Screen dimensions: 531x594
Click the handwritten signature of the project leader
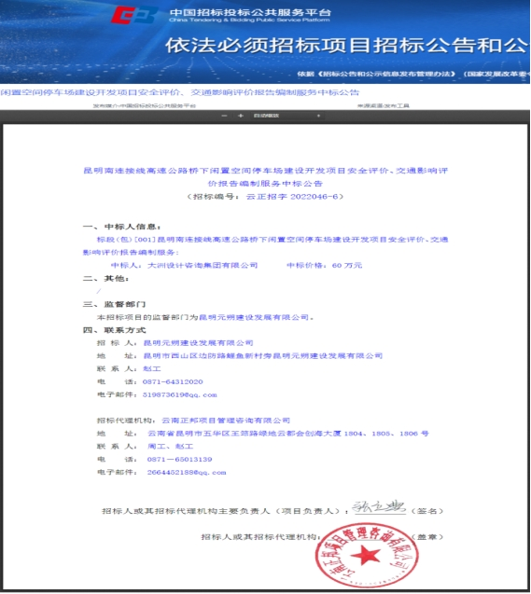click(x=379, y=506)
